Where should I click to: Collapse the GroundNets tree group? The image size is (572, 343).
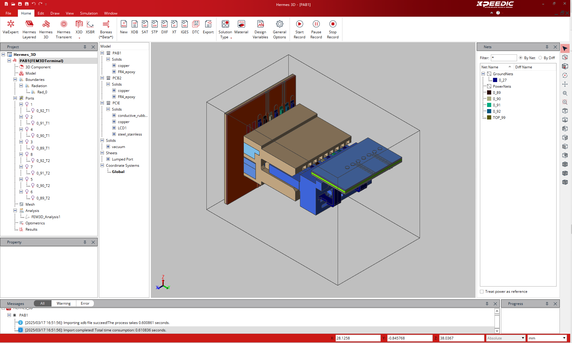click(x=483, y=74)
